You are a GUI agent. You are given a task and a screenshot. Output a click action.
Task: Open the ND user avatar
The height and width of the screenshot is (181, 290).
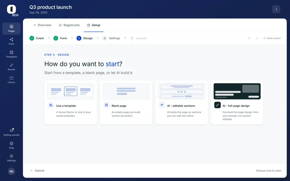point(11,171)
